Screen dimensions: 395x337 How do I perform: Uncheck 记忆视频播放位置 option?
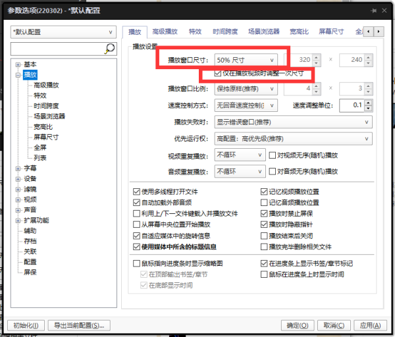264,192
